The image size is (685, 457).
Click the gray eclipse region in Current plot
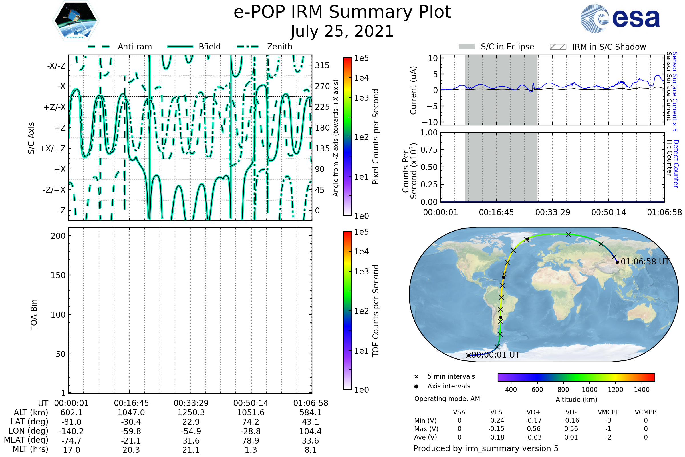point(501,108)
